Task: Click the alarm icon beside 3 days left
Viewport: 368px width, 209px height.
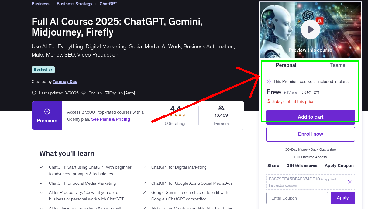Action: 269,101
